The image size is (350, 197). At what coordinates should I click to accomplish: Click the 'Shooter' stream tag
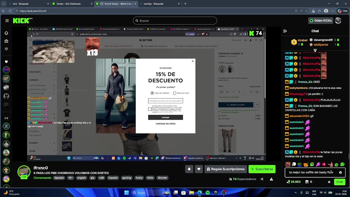[162, 178]
